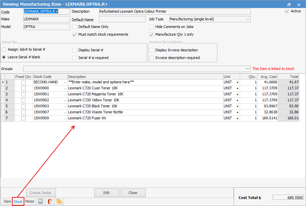
Task: Switch to the Item tab
Action: (x=7, y=201)
